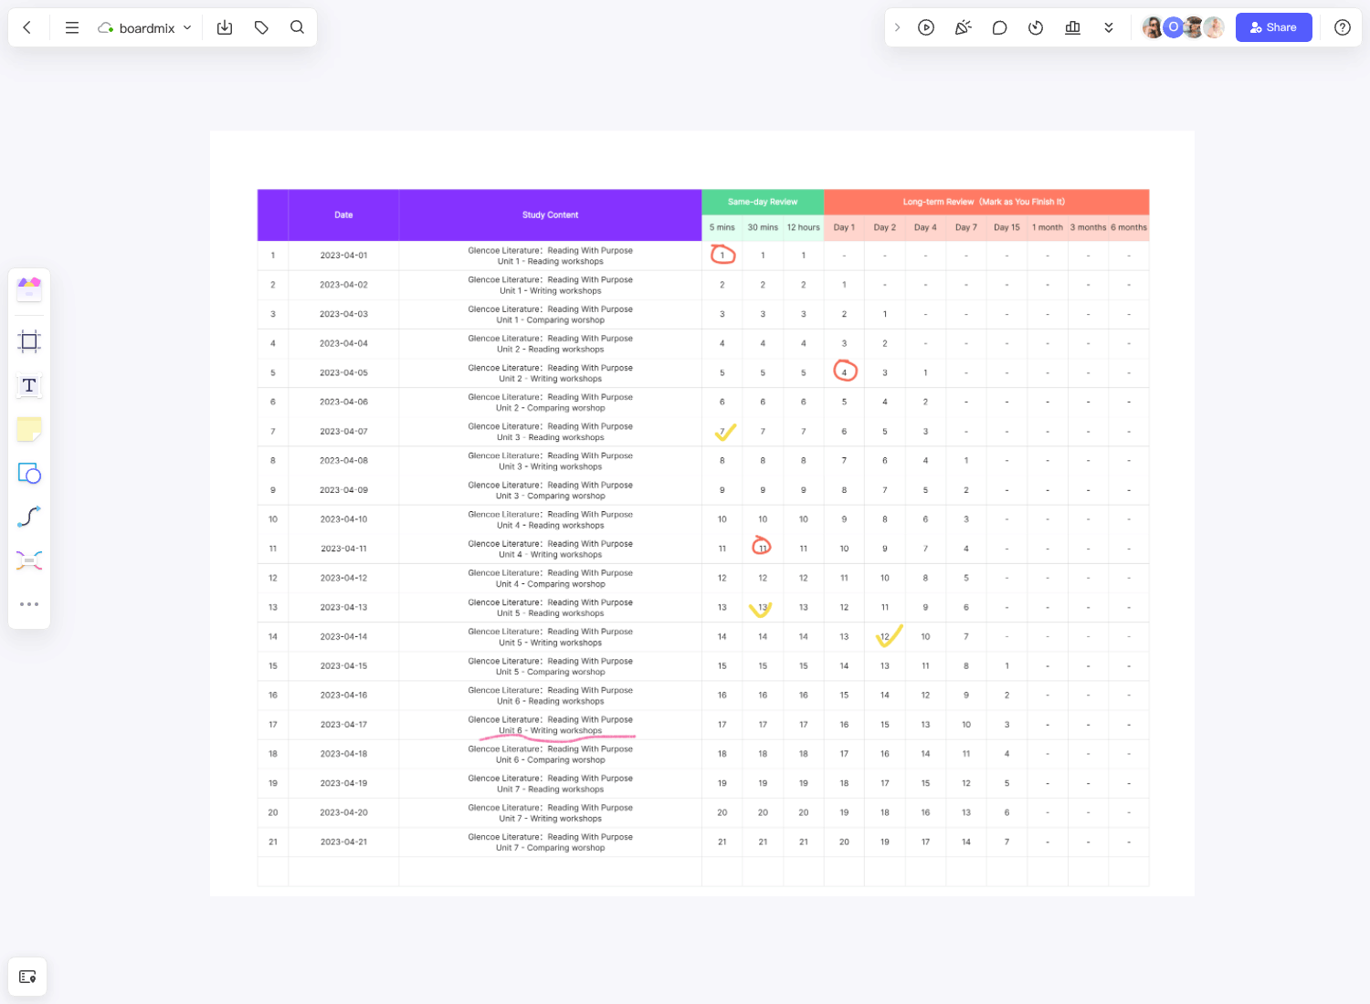Select the date cell 2023-04-01
The image size is (1370, 1004).
[x=343, y=256]
